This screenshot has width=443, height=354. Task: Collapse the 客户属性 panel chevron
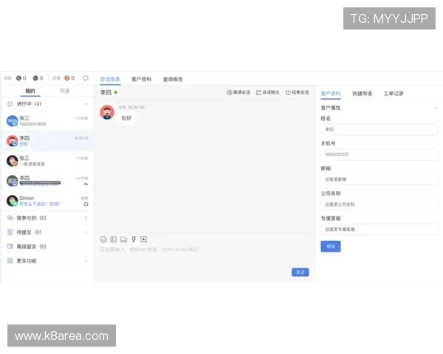pyautogui.click(x=436, y=108)
